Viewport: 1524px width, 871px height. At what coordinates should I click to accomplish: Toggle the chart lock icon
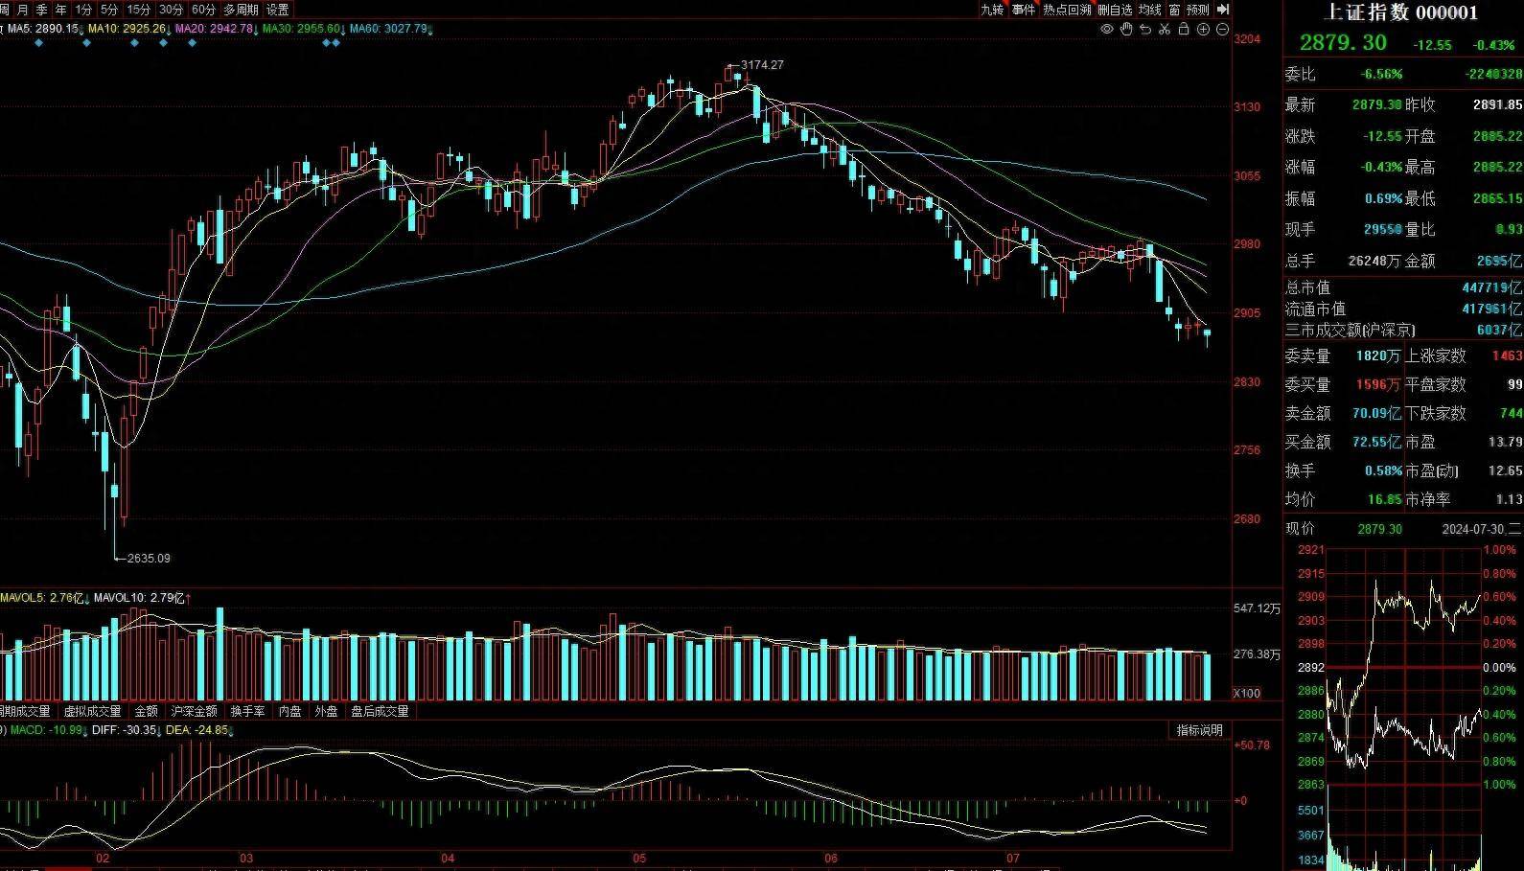tap(1184, 30)
